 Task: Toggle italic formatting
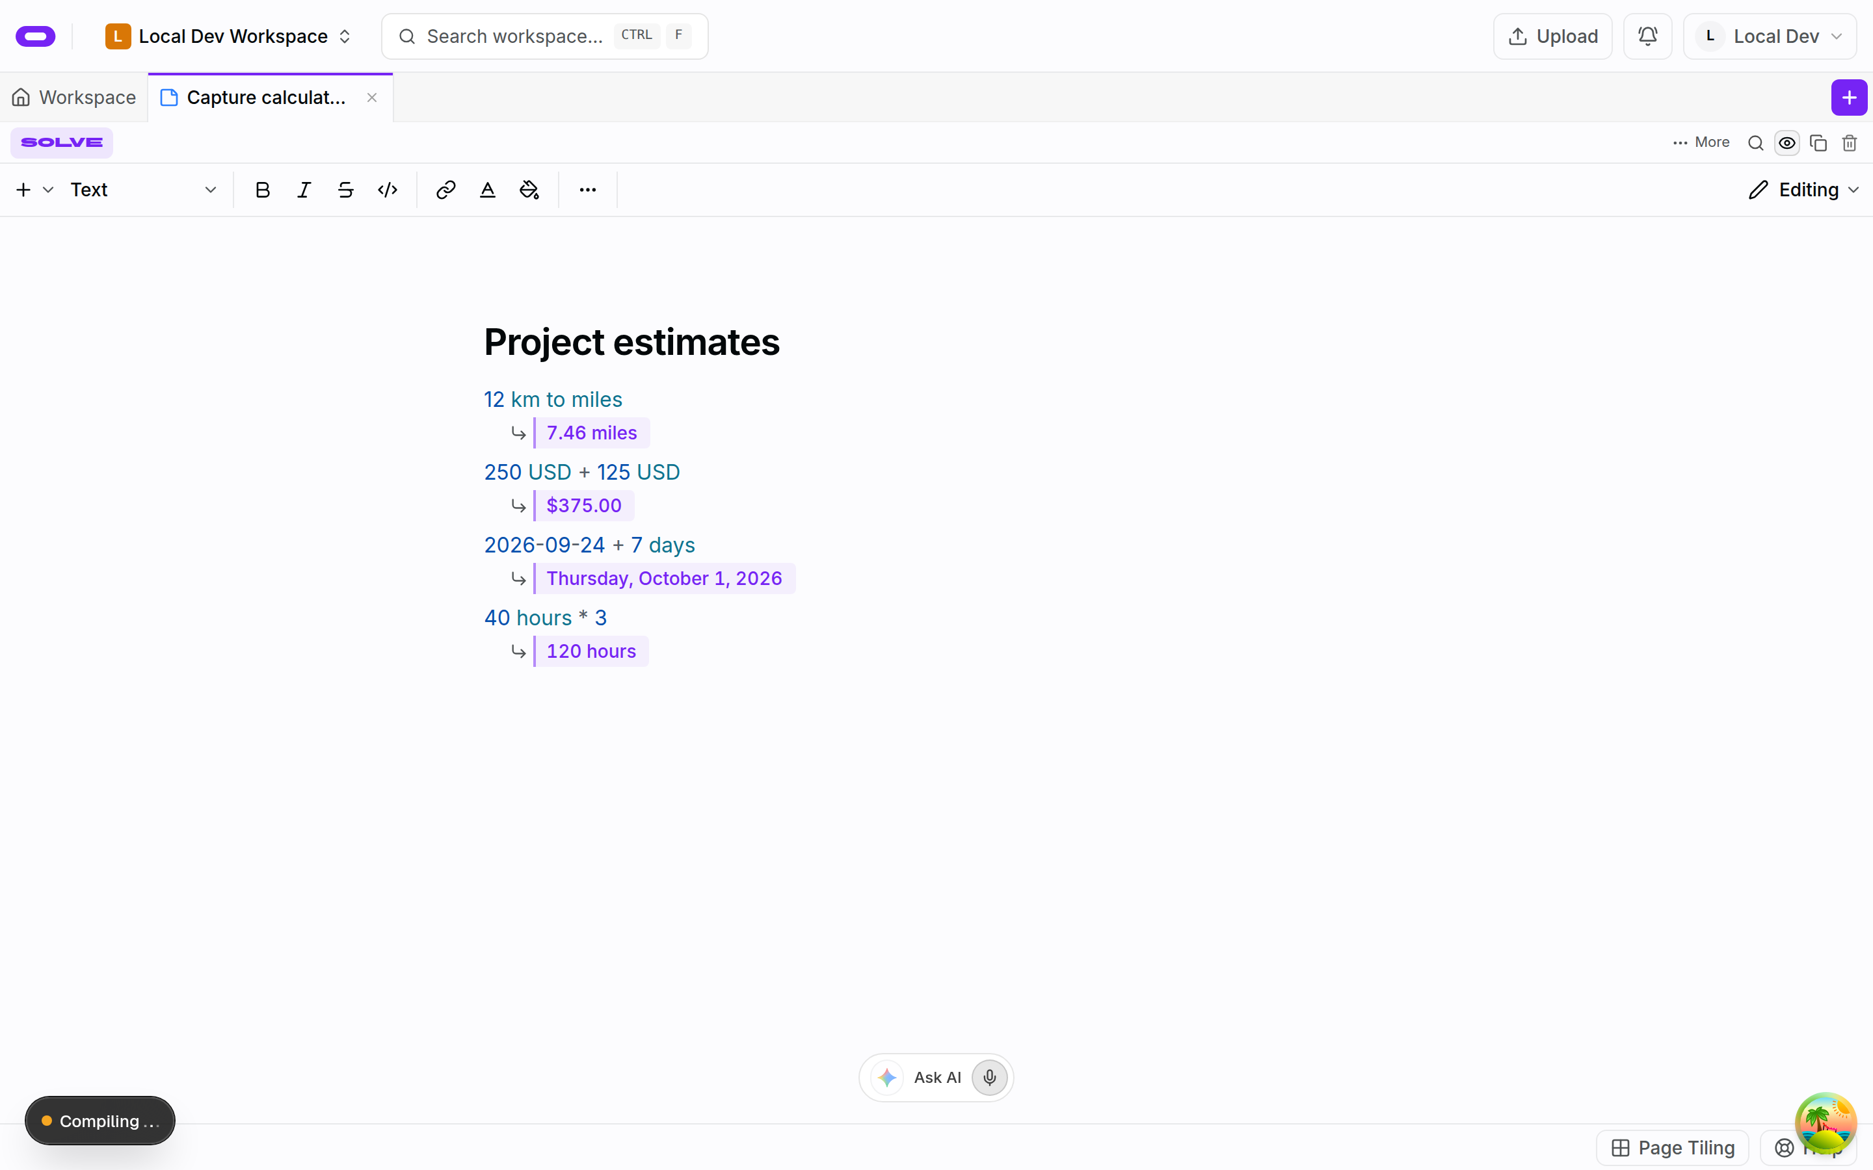pyautogui.click(x=304, y=190)
